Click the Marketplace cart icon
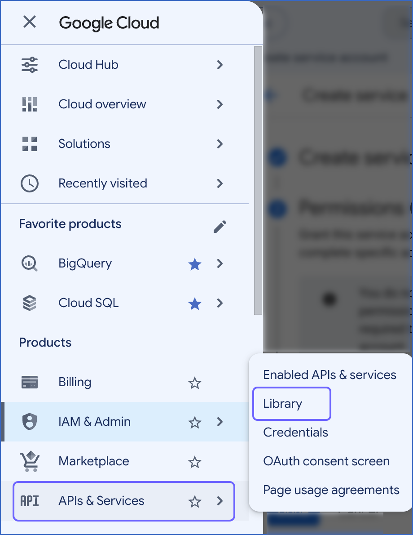The image size is (413, 535). click(x=30, y=461)
